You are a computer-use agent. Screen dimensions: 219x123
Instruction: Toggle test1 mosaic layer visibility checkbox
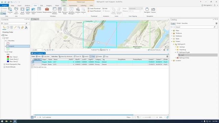(x=4, y=38)
